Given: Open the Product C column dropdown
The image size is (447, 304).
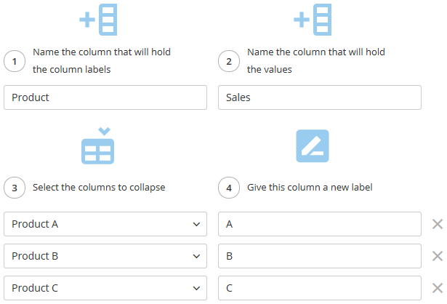Looking at the screenshot, I should pos(105,288).
